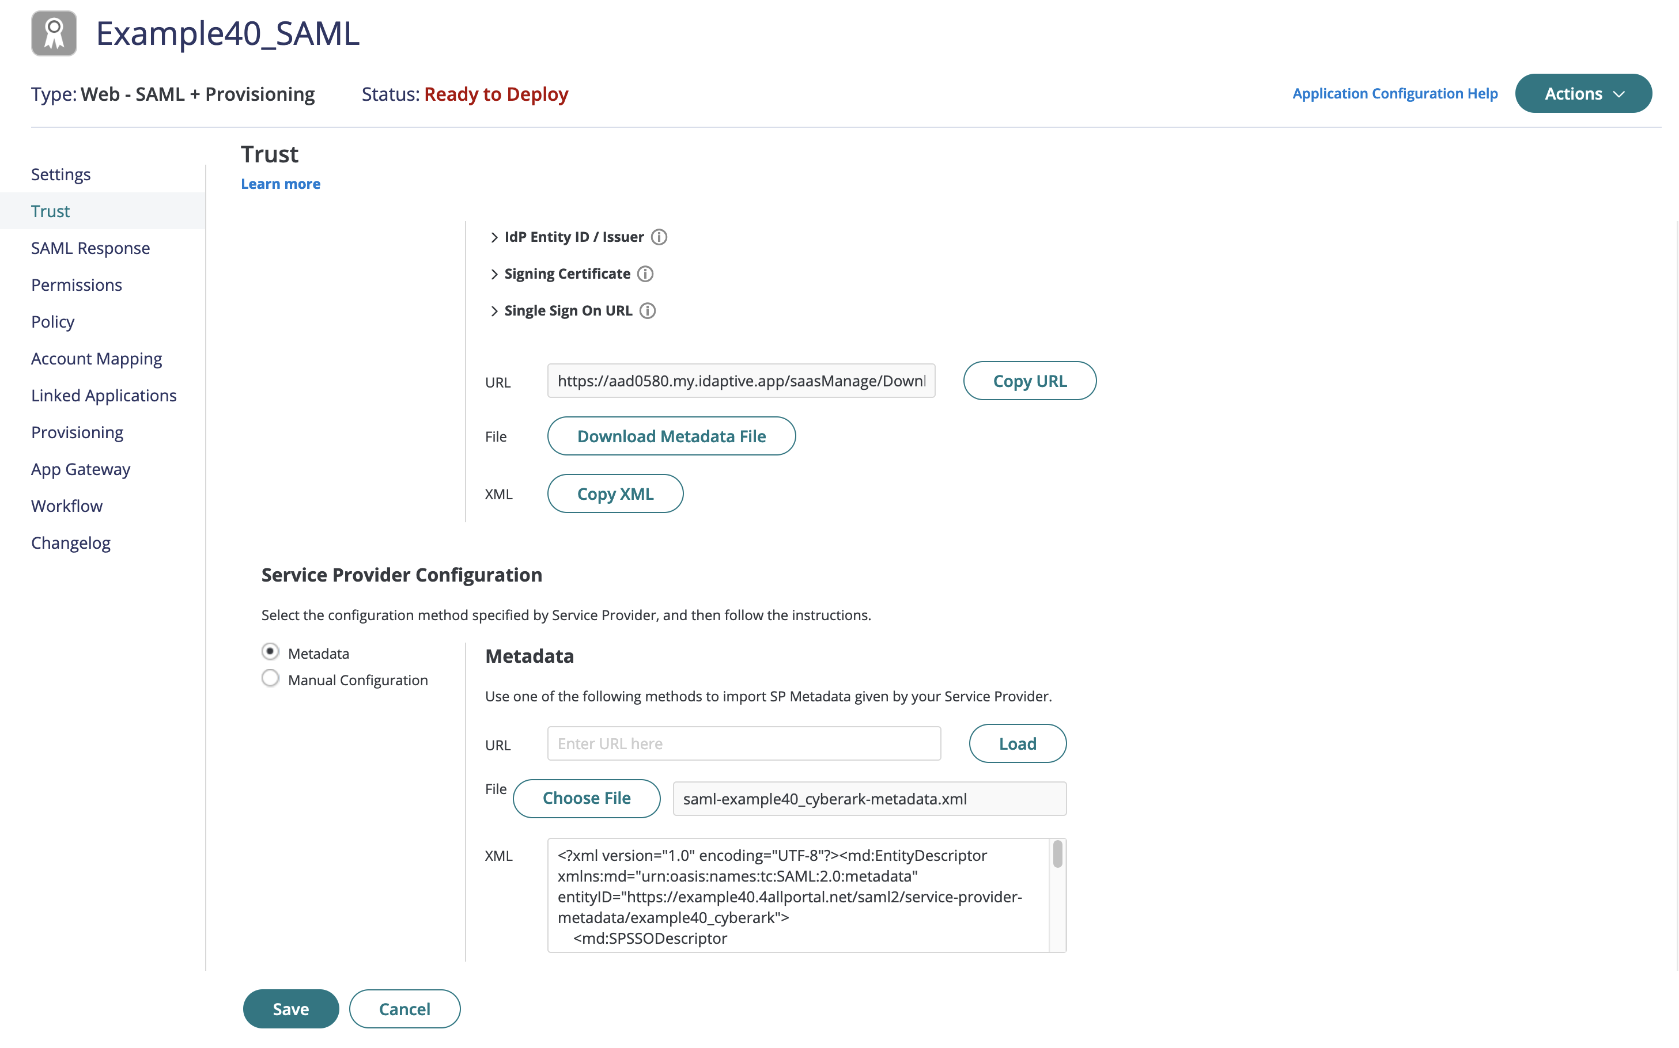Viewport: 1679px width, 1048px height.
Task: Click the Service Provider Configuration heading
Action: coord(402,575)
